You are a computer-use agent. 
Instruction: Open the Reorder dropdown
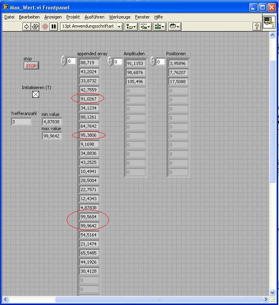(174, 26)
